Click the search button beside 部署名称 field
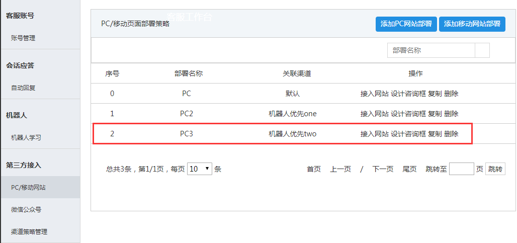The width and height of the screenshot is (517, 243). click(482, 50)
